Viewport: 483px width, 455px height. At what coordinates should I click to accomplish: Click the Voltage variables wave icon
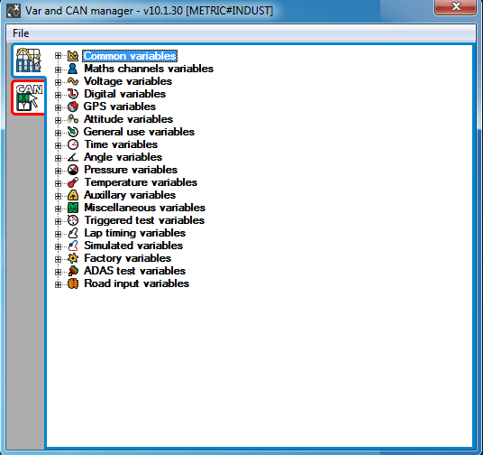(73, 81)
